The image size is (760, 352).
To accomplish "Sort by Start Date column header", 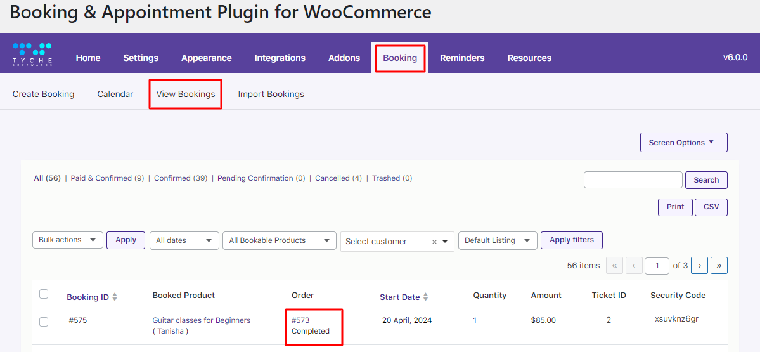I will (400, 297).
